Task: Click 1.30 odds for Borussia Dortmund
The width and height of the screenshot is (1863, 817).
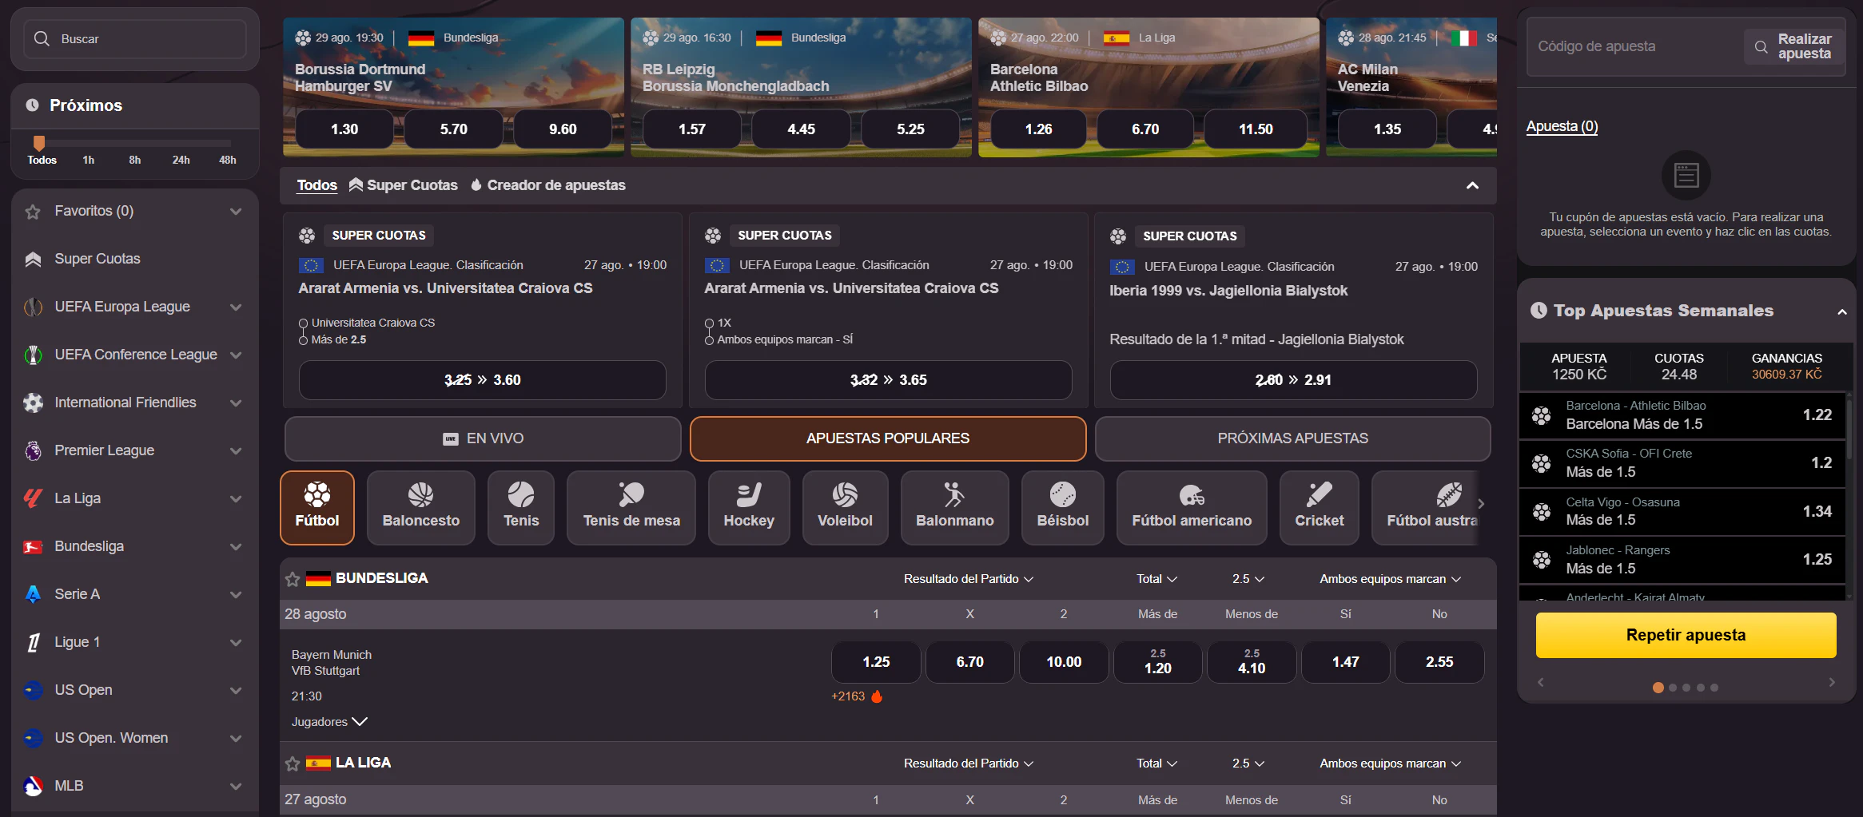Action: click(x=344, y=129)
